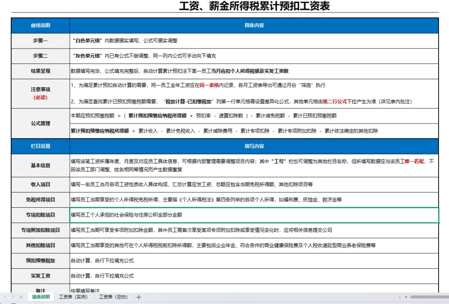The height and width of the screenshot is (304, 449).
Task: Open the 工资表（空白） sheet tab
Action: [113, 297]
